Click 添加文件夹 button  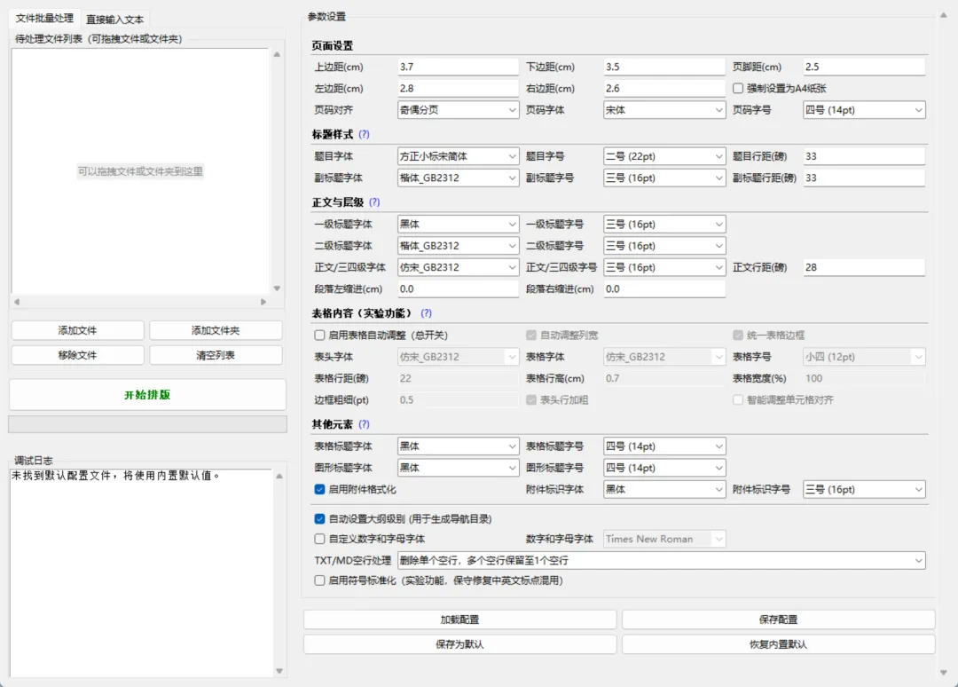point(216,331)
